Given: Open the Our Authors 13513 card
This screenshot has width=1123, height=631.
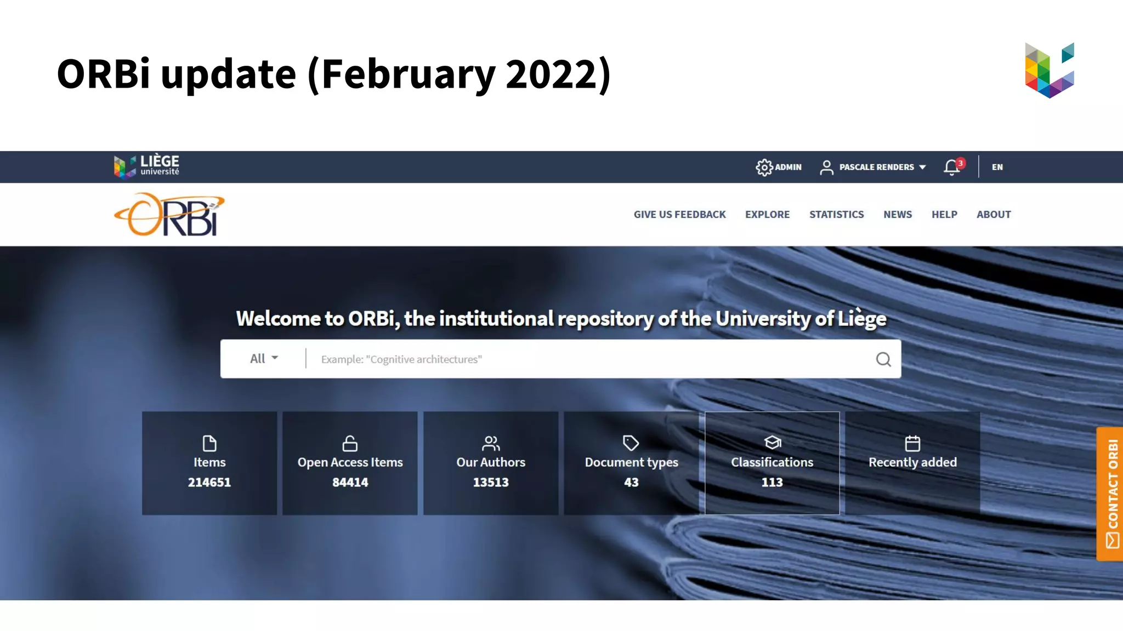Looking at the screenshot, I should pyautogui.click(x=491, y=463).
